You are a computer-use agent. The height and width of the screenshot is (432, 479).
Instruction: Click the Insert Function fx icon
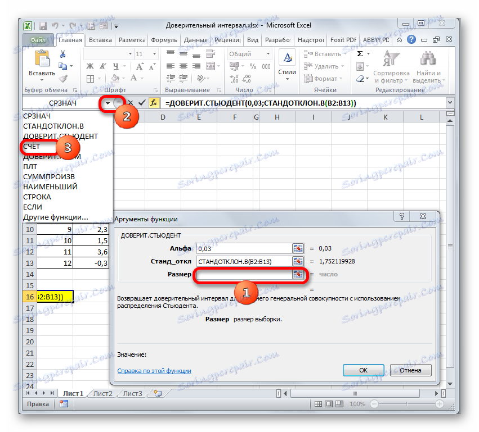tap(153, 103)
